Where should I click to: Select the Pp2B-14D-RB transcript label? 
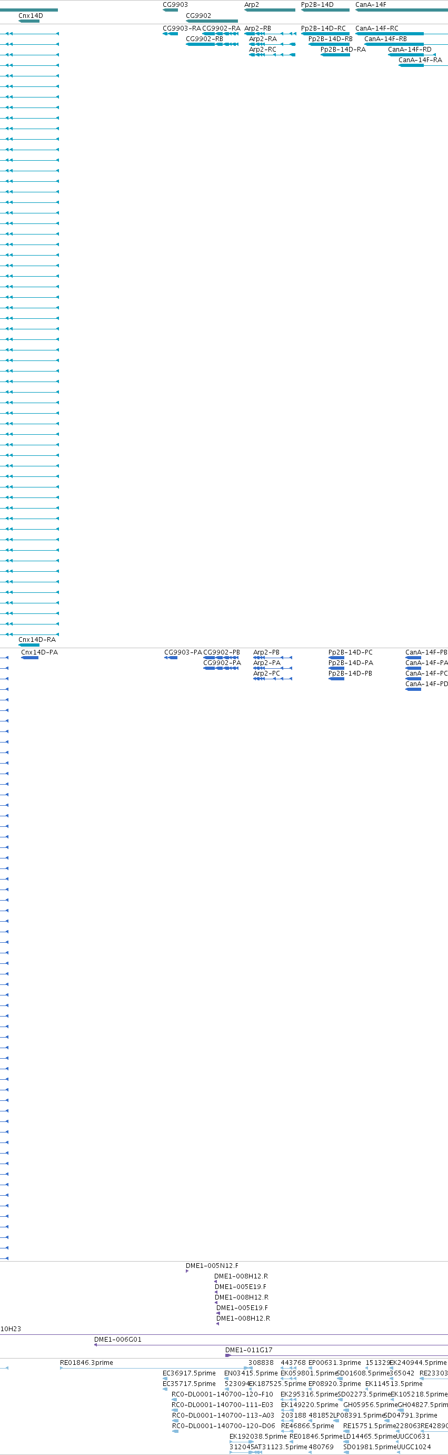point(330,39)
